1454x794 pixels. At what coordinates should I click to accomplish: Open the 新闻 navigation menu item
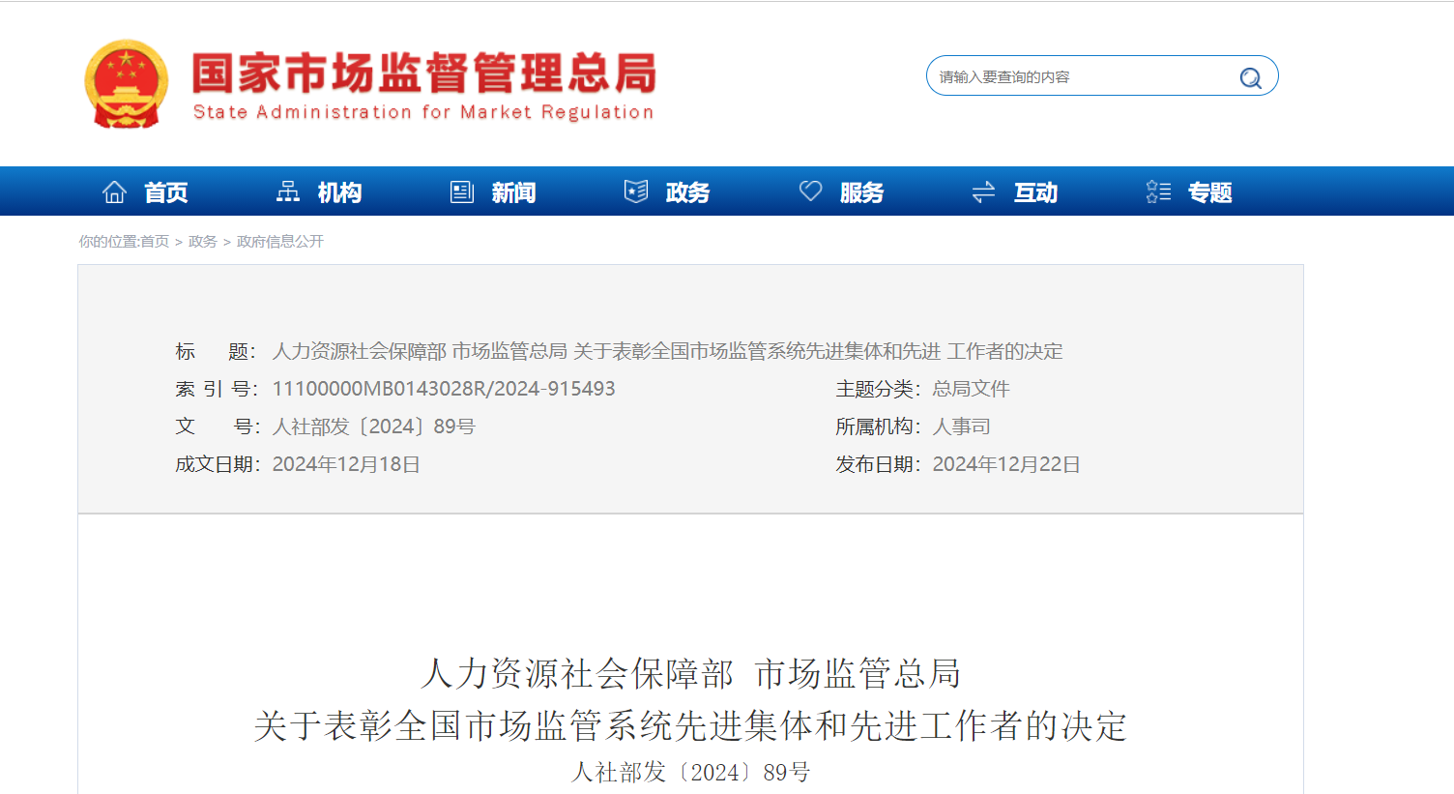513,192
